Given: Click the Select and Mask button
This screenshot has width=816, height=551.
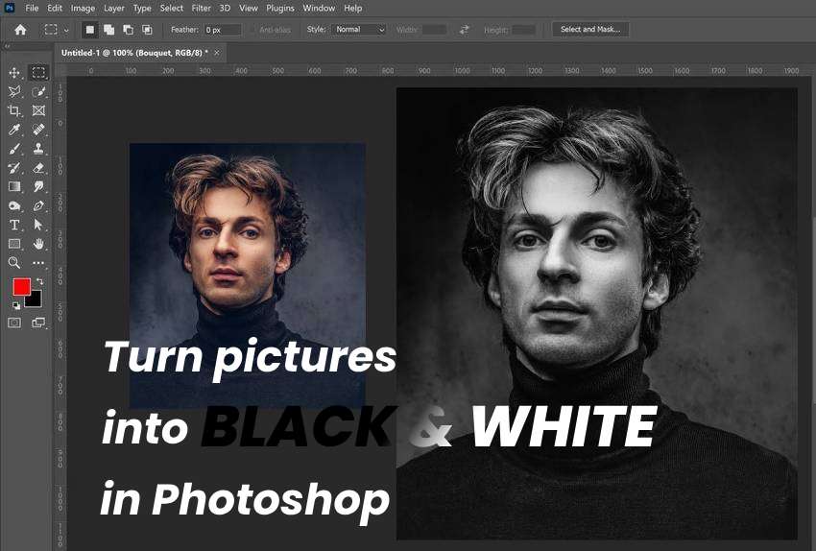Looking at the screenshot, I should pyautogui.click(x=590, y=30).
